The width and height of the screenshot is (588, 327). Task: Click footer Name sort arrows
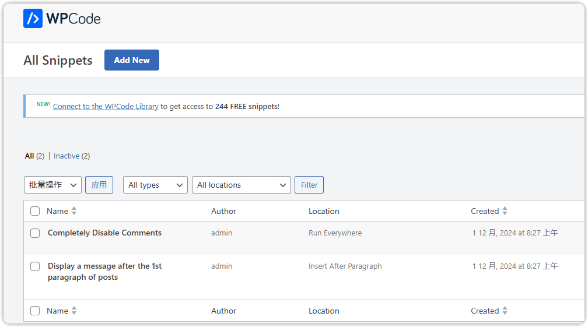coord(74,311)
